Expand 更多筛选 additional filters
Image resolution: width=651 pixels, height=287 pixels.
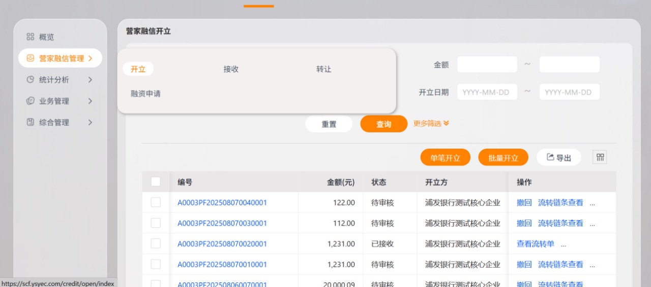tap(431, 123)
